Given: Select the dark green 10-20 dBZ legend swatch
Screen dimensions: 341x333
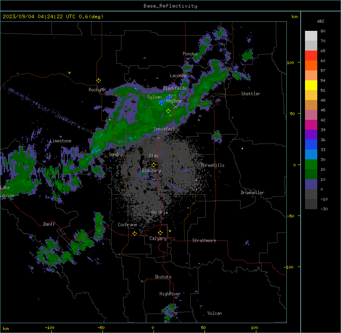Looking at the screenshot, I should [x=311, y=174].
